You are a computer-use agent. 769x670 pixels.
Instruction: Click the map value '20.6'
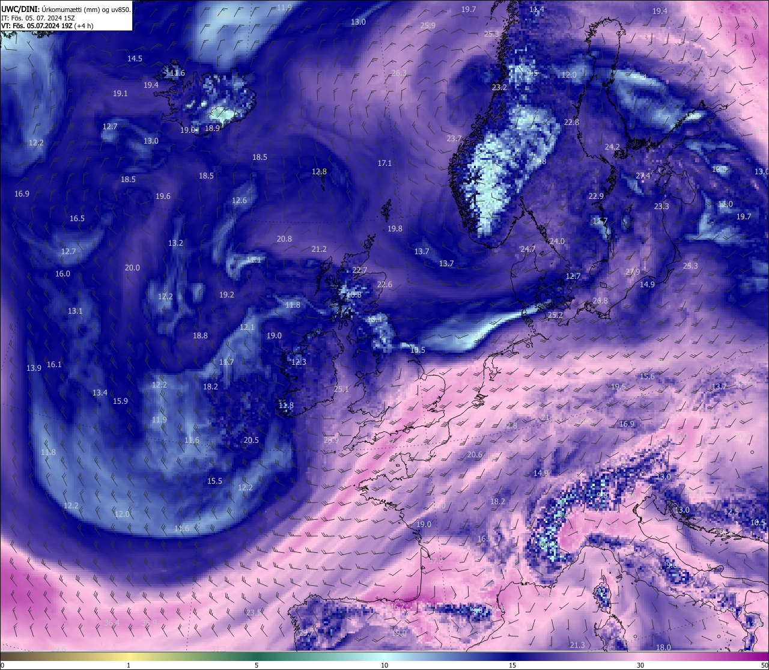[x=475, y=455]
